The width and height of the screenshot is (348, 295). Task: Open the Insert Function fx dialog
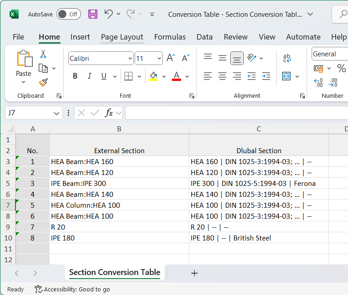pyautogui.click(x=109, y=113)
